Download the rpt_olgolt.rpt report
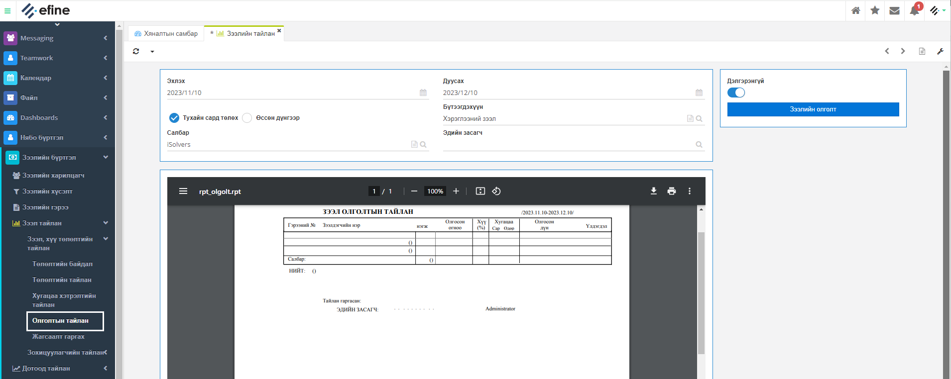 (x=654, y=191)
